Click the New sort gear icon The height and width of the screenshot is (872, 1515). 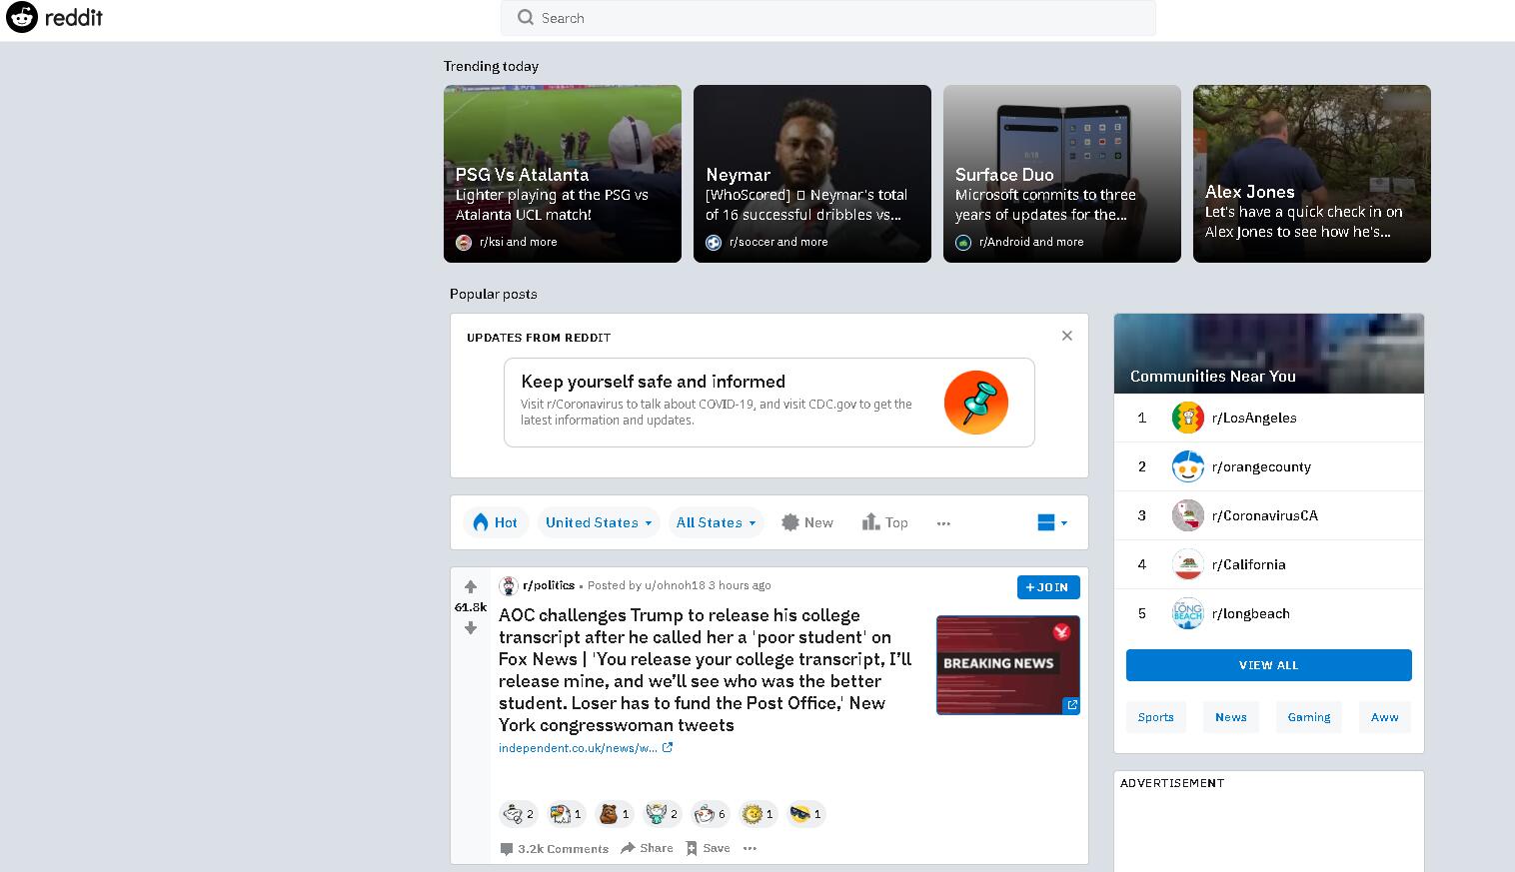790,522
